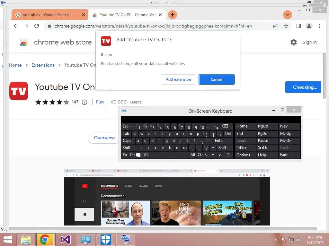Screen dimensions: 329x246
Task: Click the red TV extension icon
Action: (x=19, y=91)
